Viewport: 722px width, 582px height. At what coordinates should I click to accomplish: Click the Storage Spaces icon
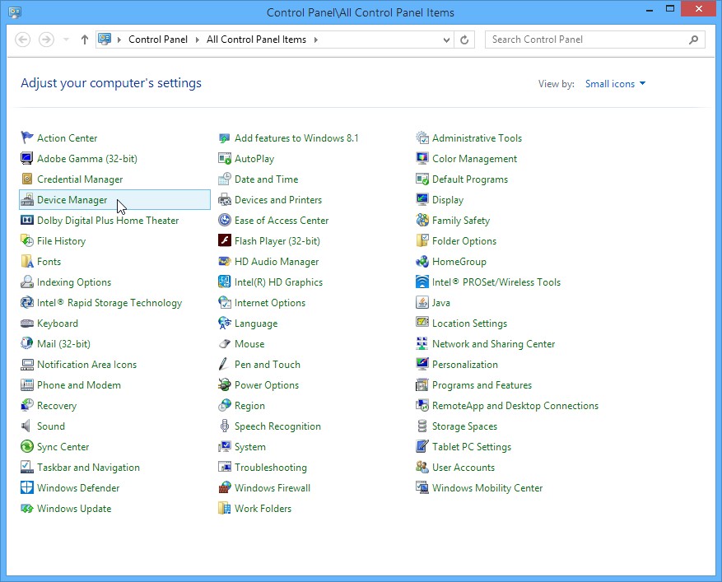pos(422,426)
